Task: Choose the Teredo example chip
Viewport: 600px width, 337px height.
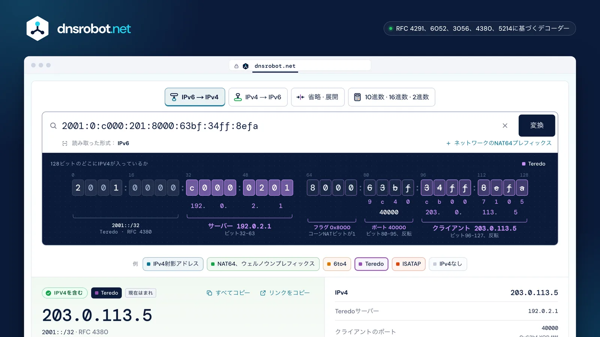Action: click(x=371, y=264)
